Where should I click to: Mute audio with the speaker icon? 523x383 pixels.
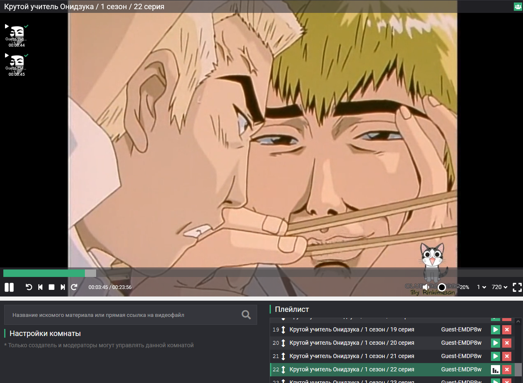click(x=426, y=287)
